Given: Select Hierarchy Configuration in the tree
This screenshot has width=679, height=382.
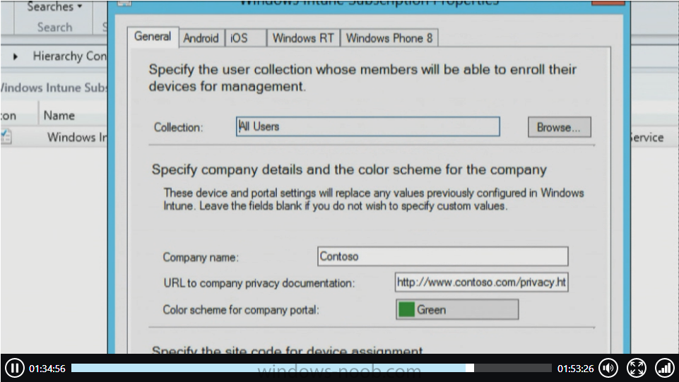Looking at the screenshot, I should tap(70, 56).
